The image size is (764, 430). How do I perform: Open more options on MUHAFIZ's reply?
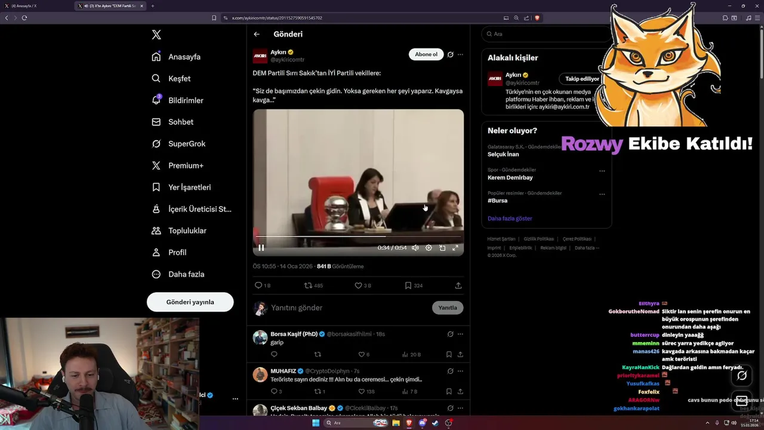(x=460, y=371)
